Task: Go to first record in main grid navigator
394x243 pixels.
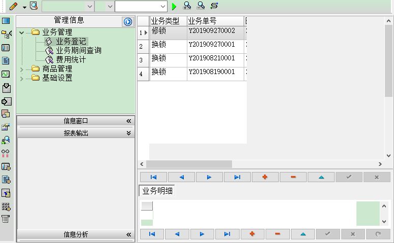Action: click(x=153, y=177)
